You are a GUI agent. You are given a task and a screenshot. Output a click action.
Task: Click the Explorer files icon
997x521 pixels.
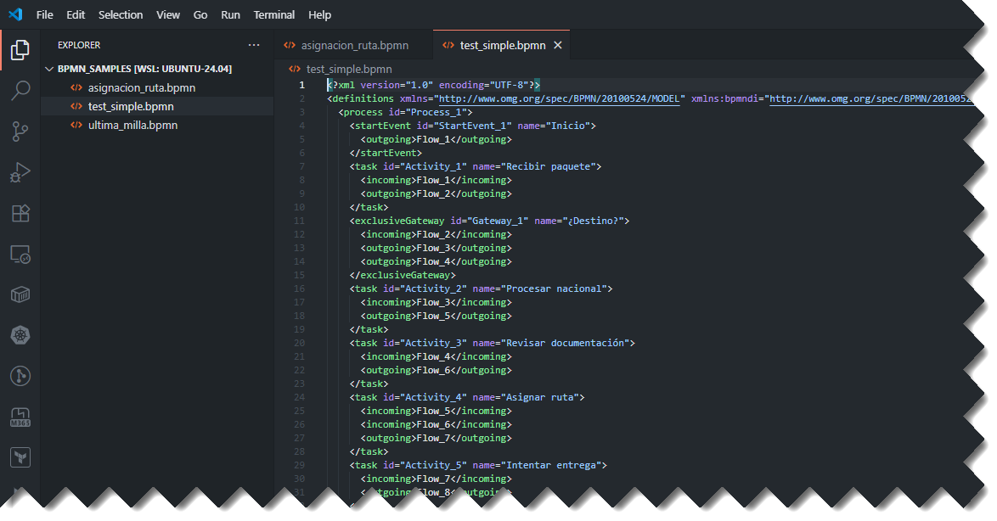20,50
